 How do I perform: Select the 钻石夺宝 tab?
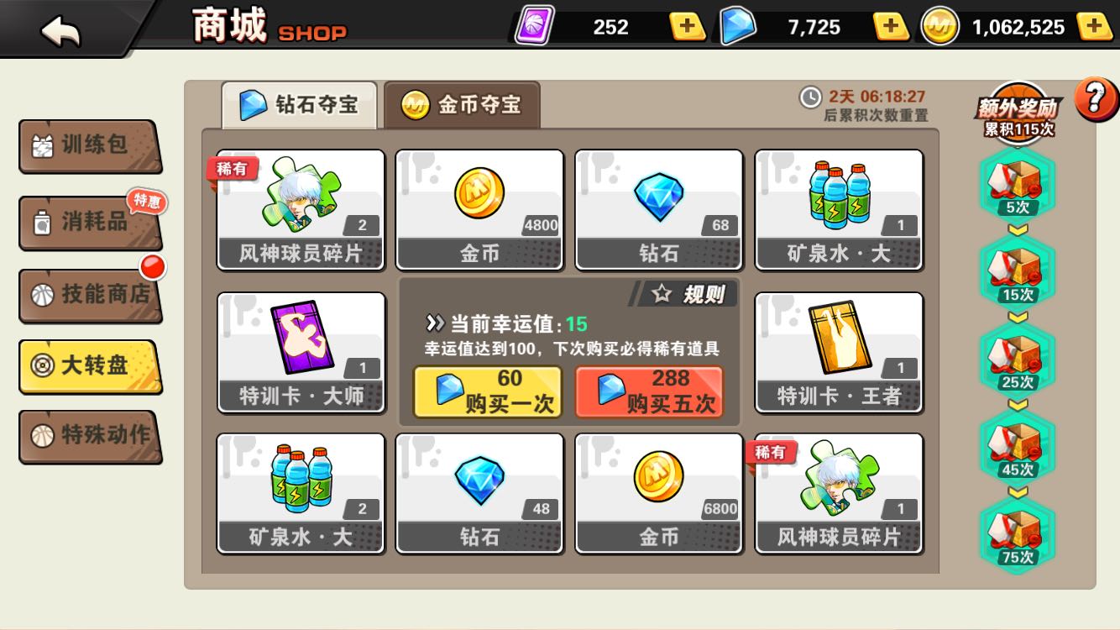click(300, 105)
